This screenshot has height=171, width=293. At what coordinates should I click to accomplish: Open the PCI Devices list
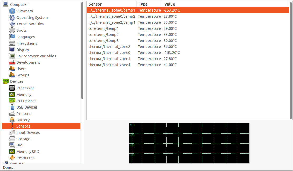click(26, 101)
